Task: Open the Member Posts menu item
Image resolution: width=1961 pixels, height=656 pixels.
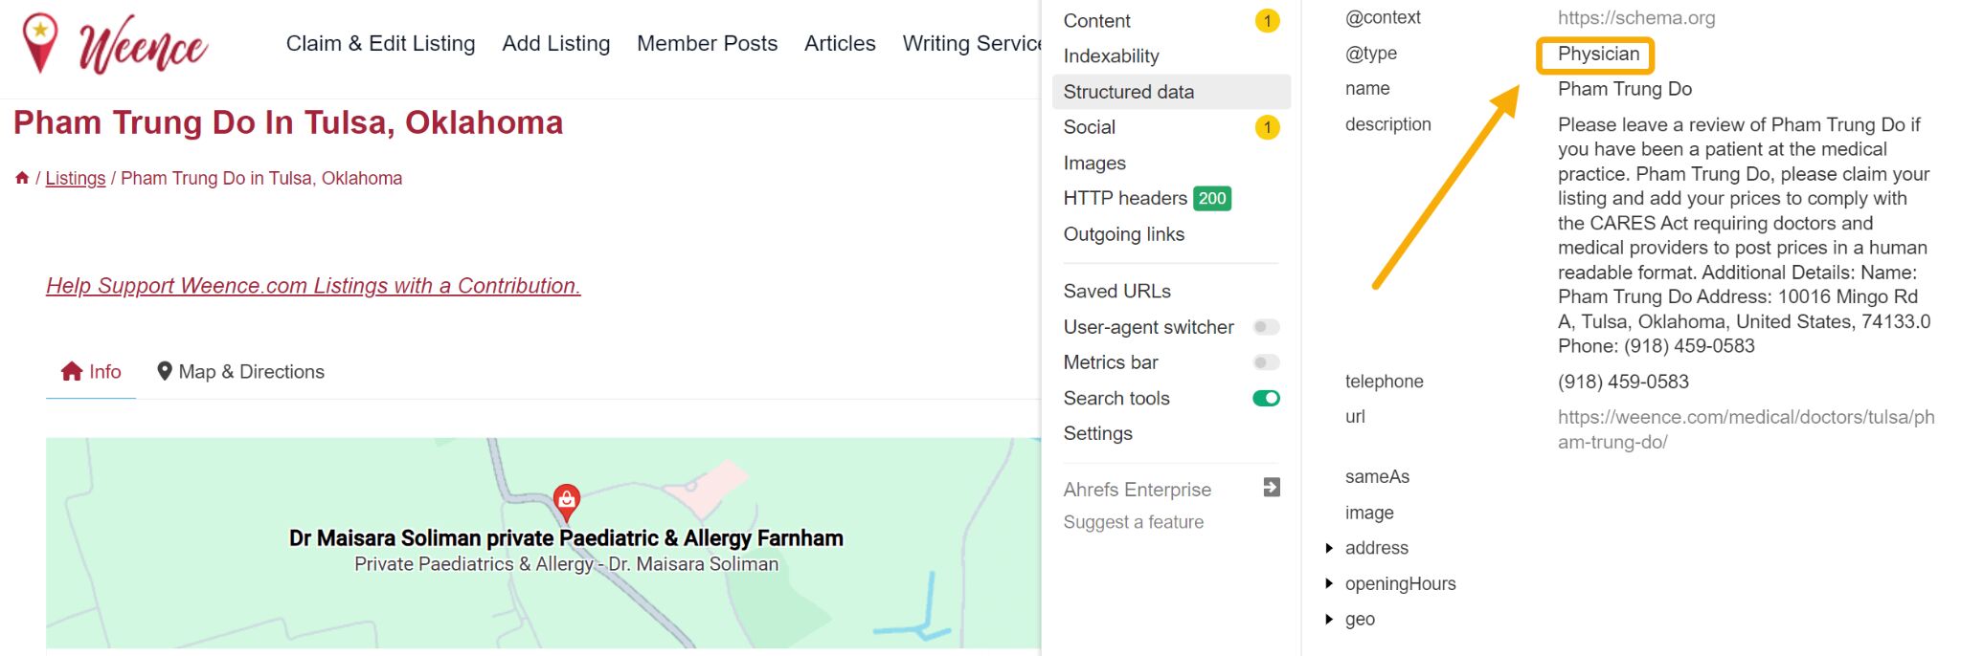Action: tap(707, 43)
